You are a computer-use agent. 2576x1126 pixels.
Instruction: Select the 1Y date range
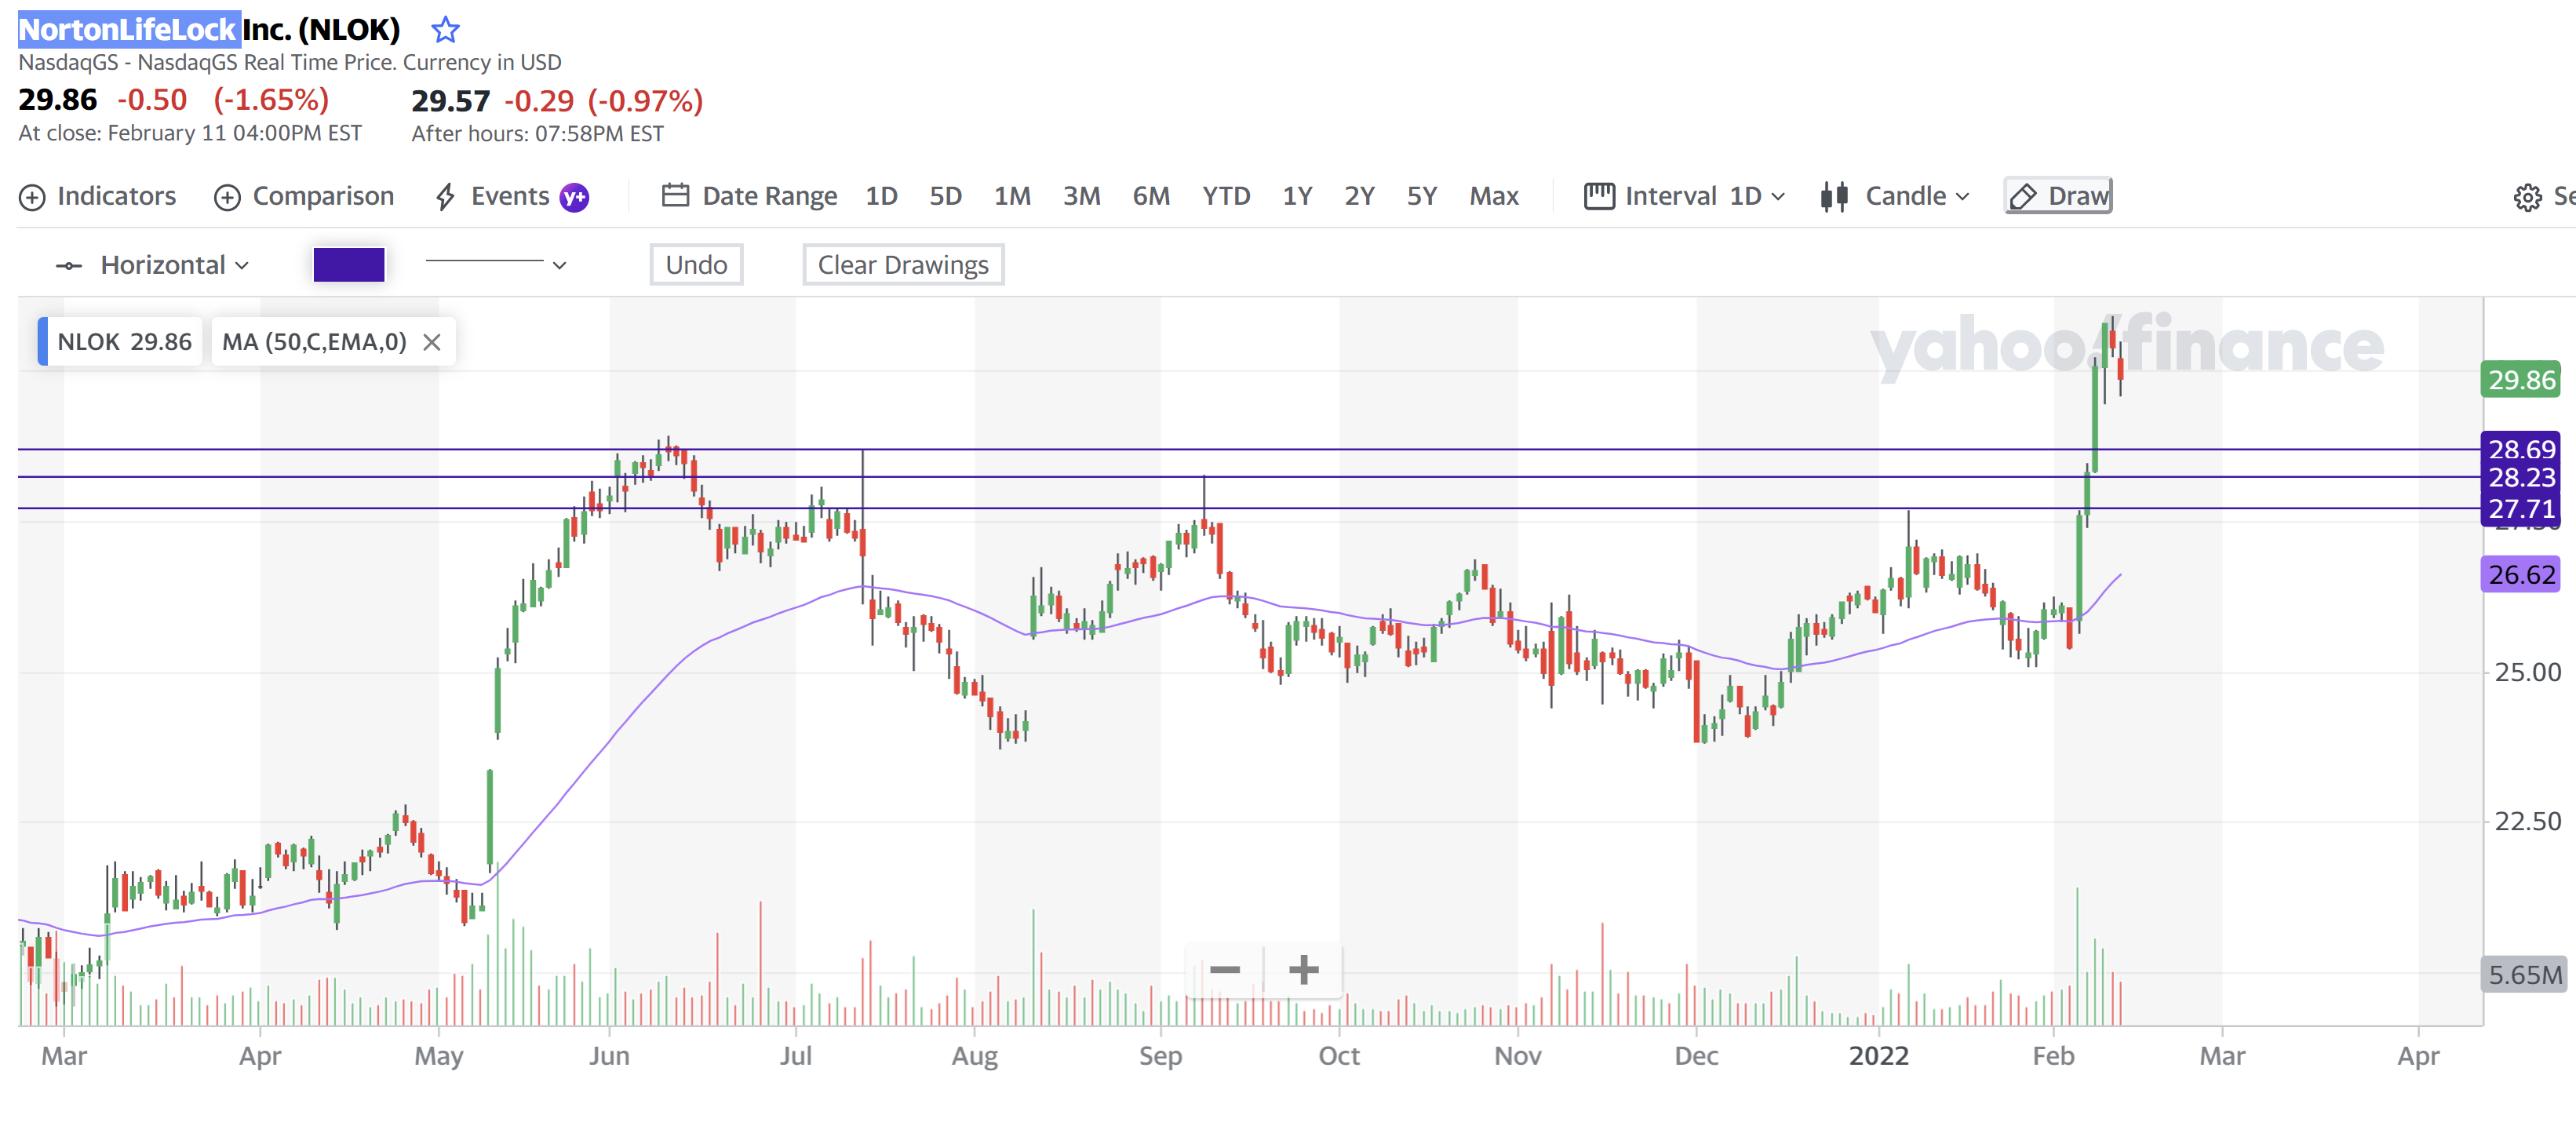[1297, 196]
